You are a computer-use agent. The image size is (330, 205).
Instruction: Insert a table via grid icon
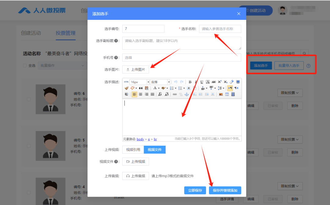[227, 94]
